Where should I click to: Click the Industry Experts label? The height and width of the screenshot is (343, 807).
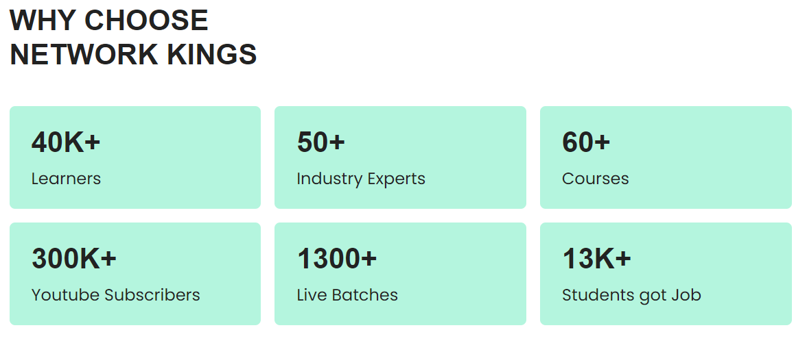[361, 179]
